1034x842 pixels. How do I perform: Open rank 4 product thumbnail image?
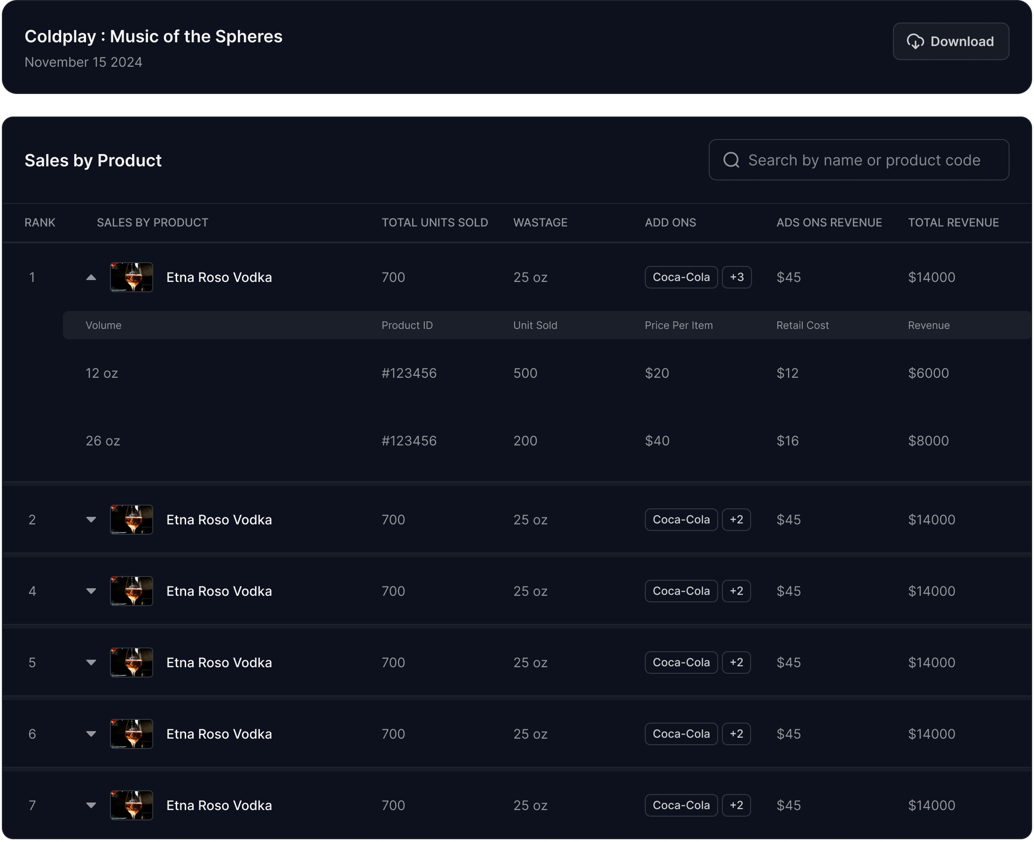pos(132,591)
